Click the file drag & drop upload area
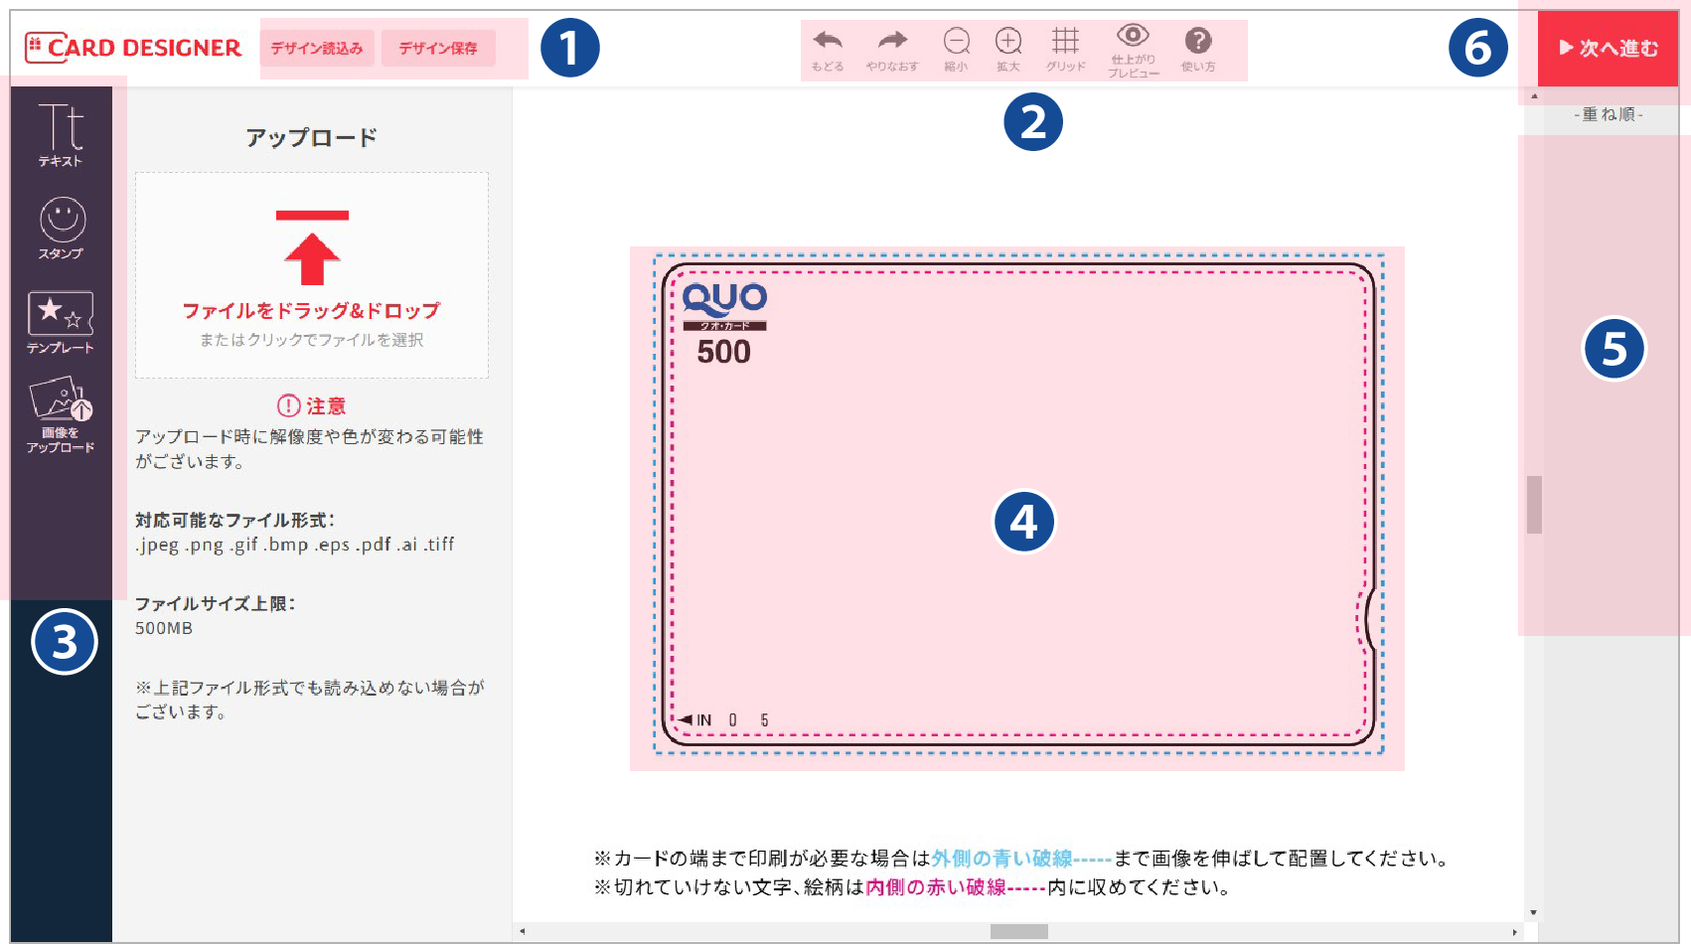1691x944 pixels. coord(312,275)
